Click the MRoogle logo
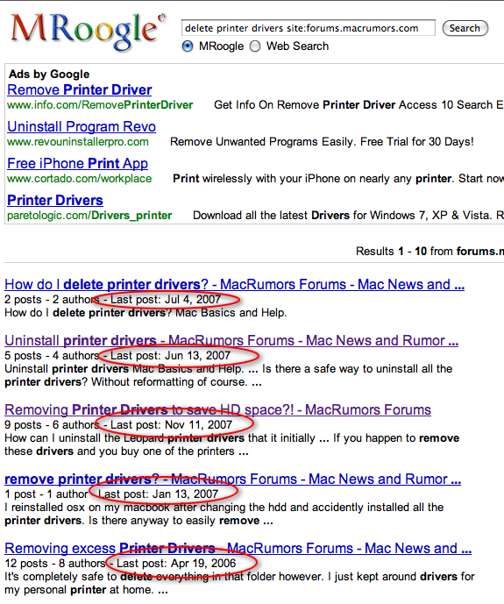The image size is (504, 604). pyautogui.click(x=89, y=32)
